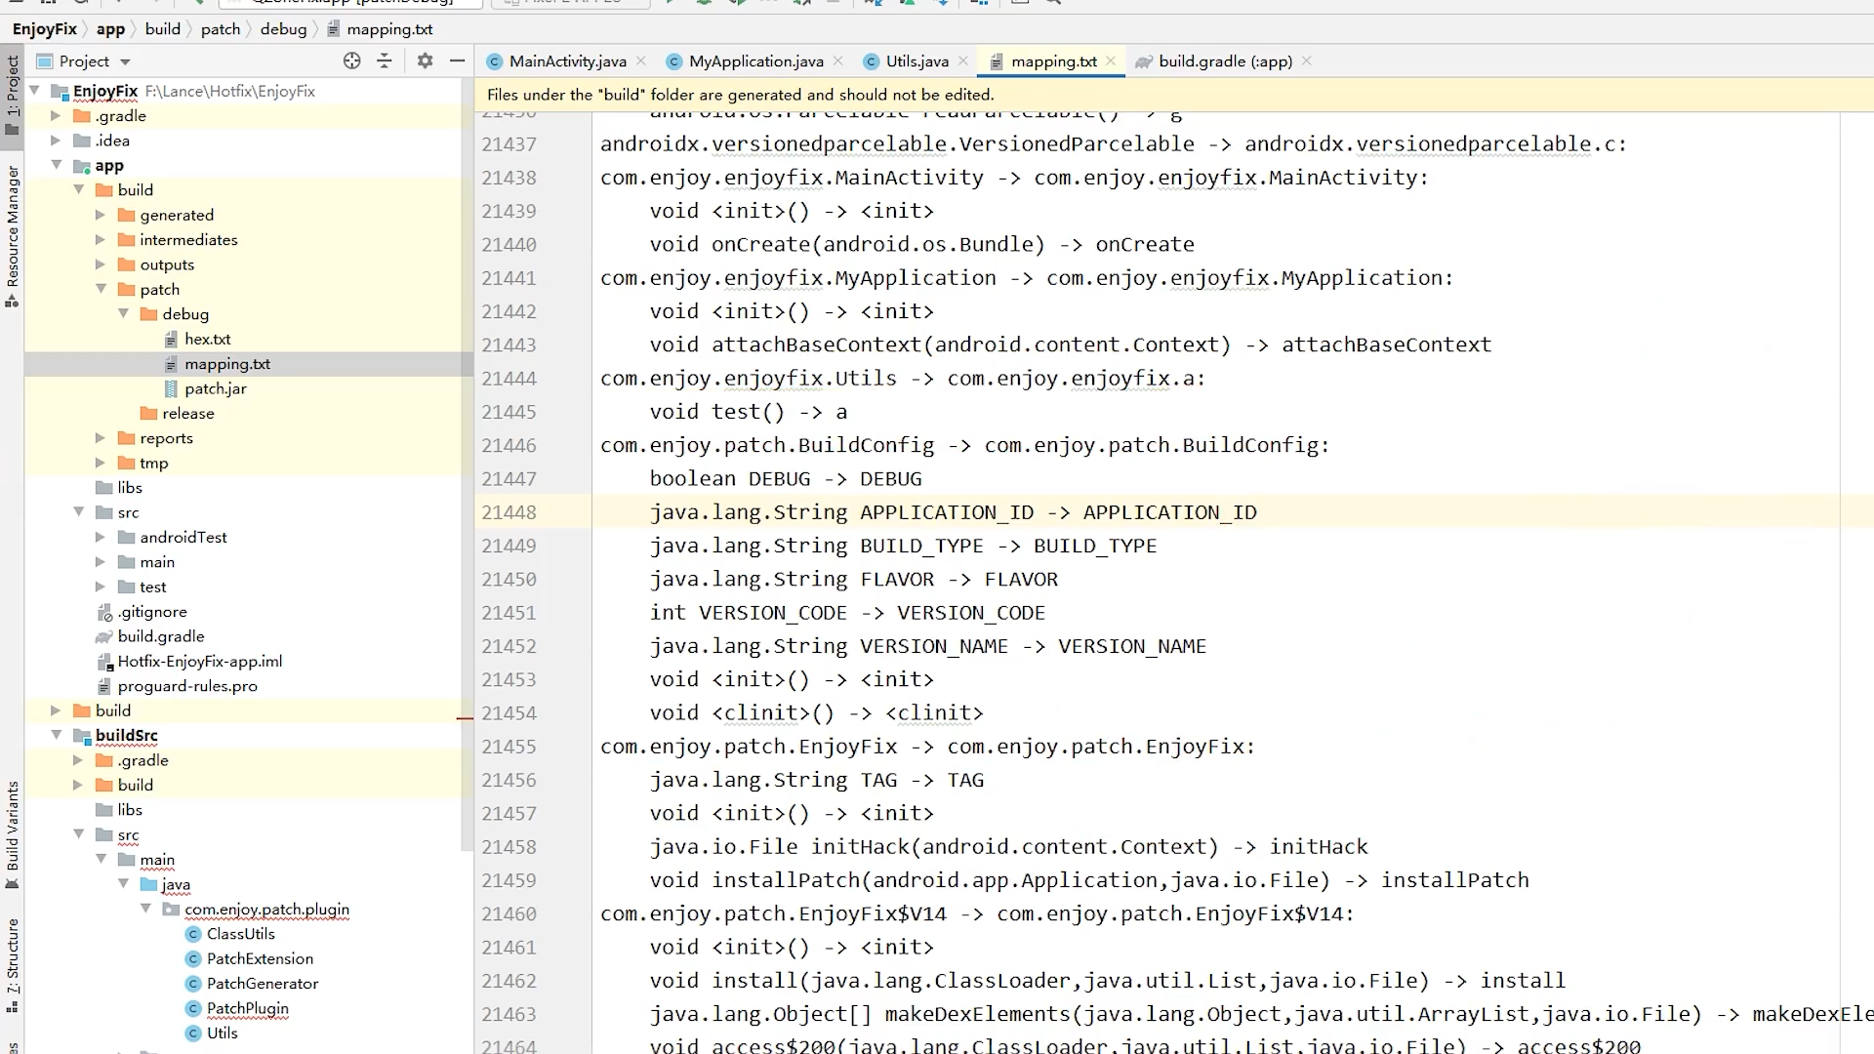Switch to the MainActivity.java tab
The image size is (1874, 1054).
click(566, 61)
